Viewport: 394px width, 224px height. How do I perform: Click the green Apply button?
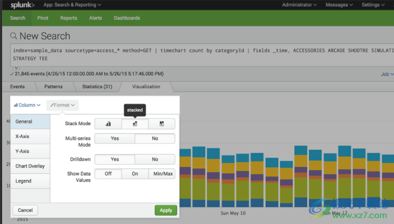click(166, 210)
